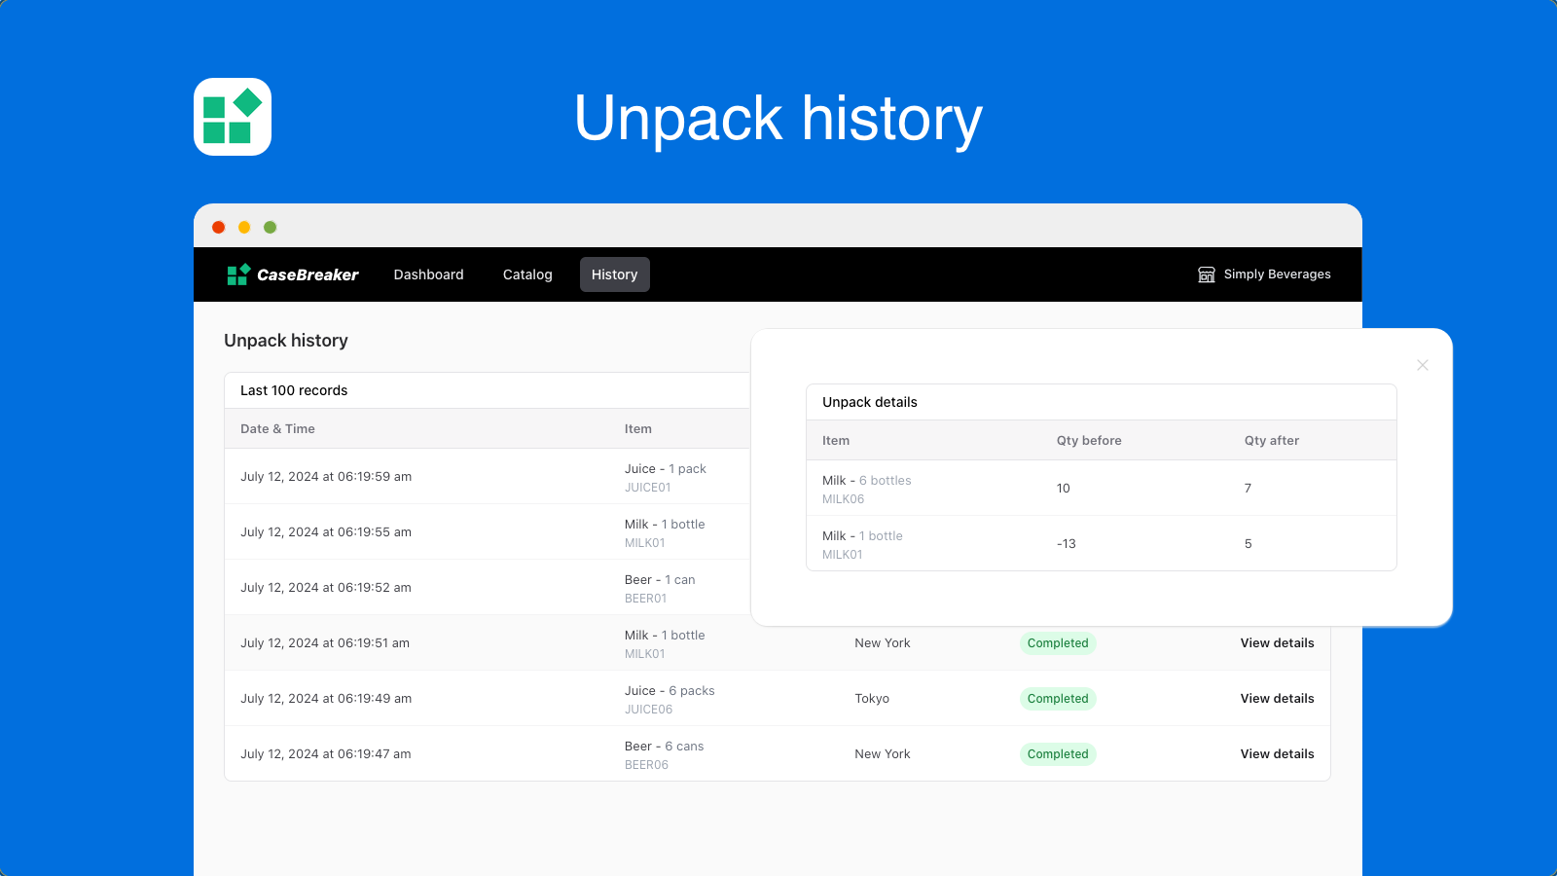Select the History tab

[615, 274]
